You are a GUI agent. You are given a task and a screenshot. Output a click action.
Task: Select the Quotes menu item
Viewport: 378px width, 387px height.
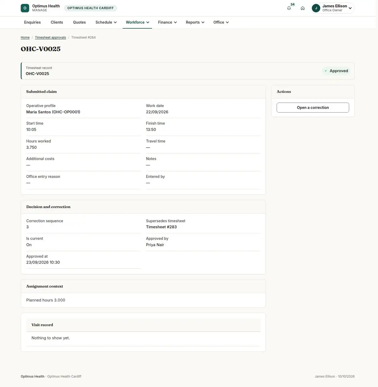pyautogui.click(x=79, y=22)
